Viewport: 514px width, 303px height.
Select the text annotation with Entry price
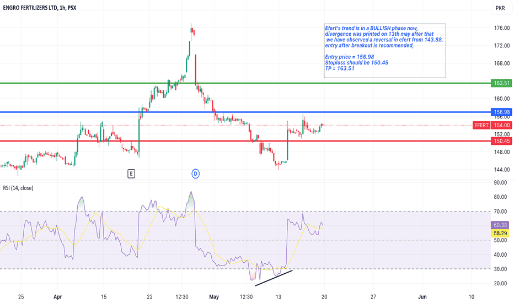tap(385, 51)
